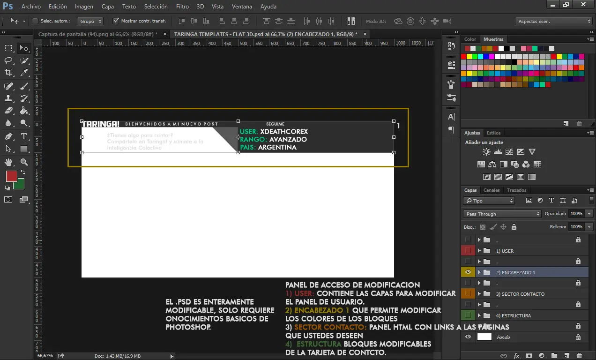Switch to the Estilos tab
The height and width of the screenshot is (360, 596).
click(493, 133)
